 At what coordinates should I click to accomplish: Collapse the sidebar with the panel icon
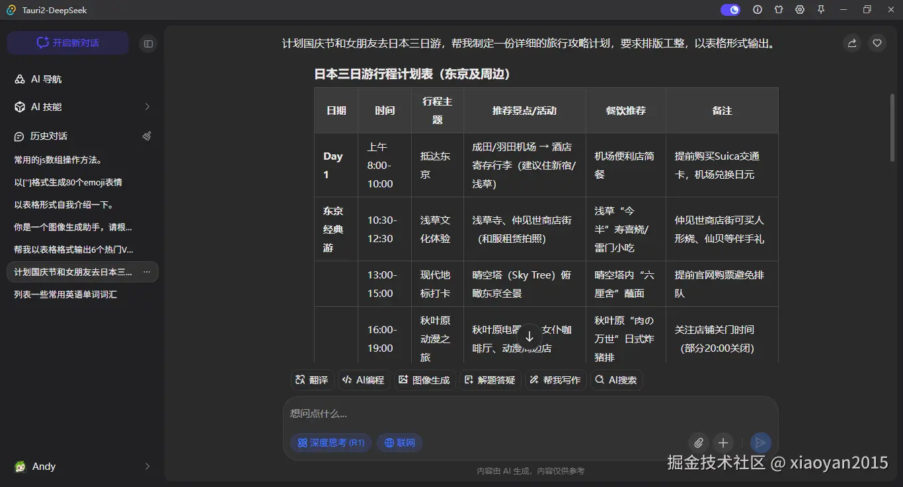click(148, 43)
